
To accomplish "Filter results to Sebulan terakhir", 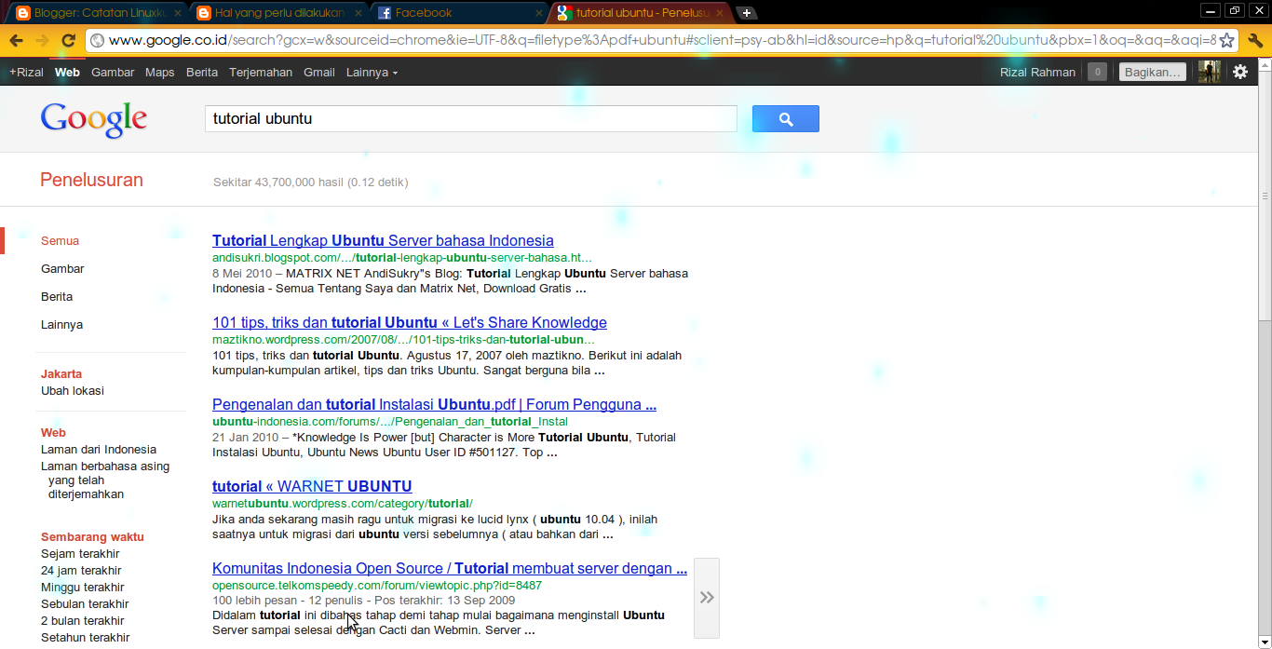I will pos(85,604).
